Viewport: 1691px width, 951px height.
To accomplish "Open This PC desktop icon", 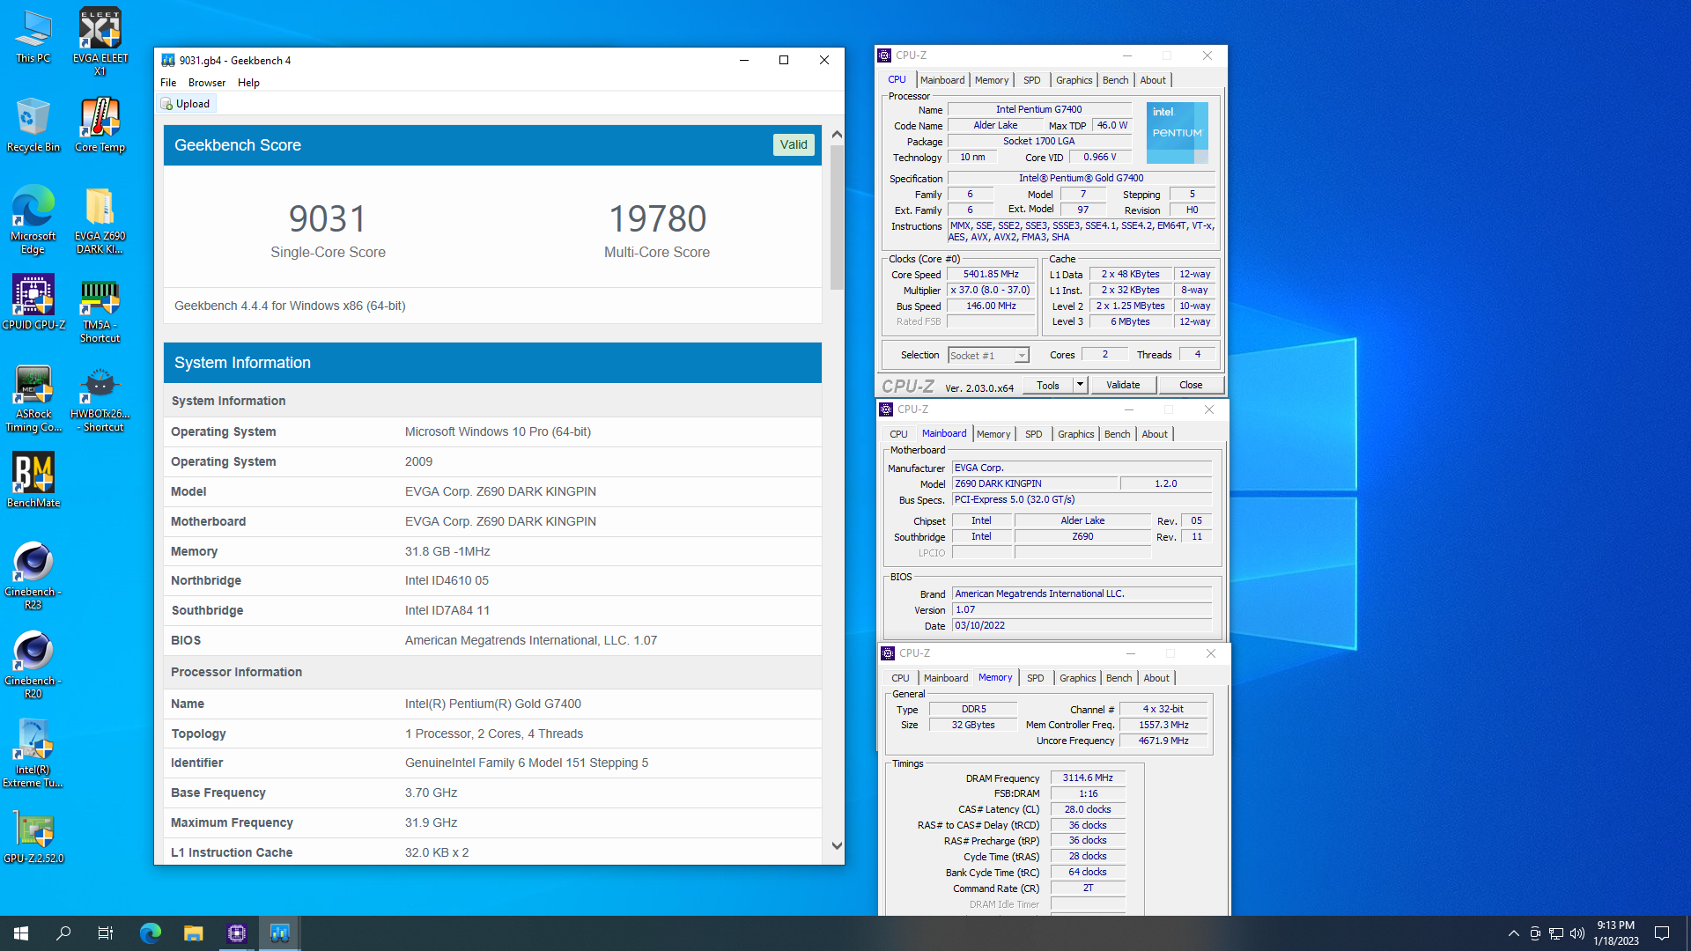I will pos(33,37).
